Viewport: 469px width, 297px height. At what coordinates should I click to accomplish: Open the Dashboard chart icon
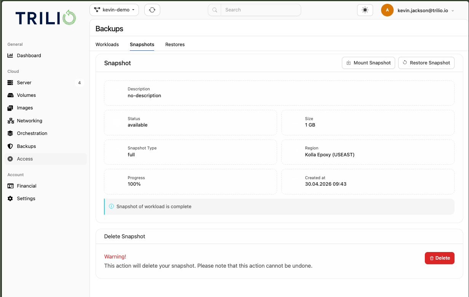[x=10, y=56]
